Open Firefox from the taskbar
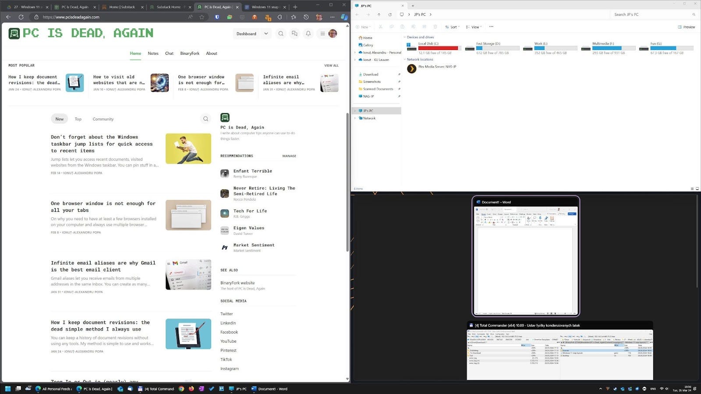Image resolution: width=701 pixels, height=394 pixels. point(191,389)
